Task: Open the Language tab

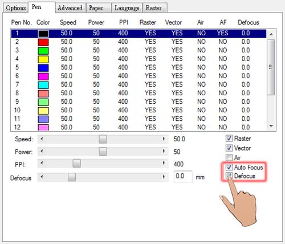Action: point(127,8)
